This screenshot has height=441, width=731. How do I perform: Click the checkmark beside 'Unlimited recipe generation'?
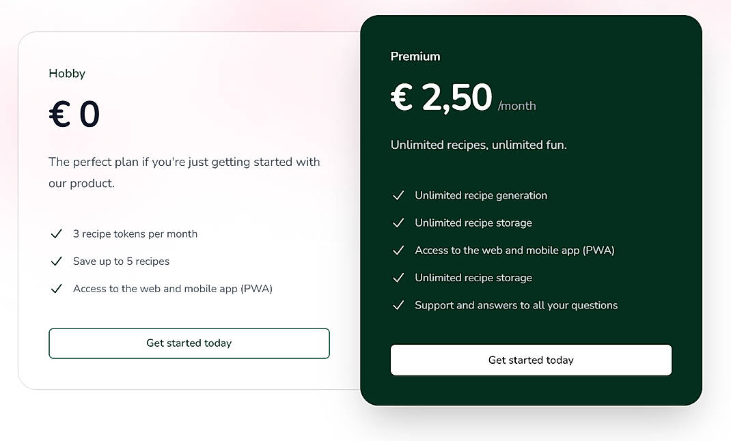[x=398, y=195]
